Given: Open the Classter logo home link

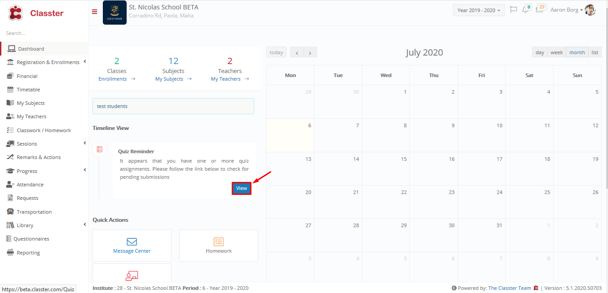Looking at the screenshot, I should [36, 13].
